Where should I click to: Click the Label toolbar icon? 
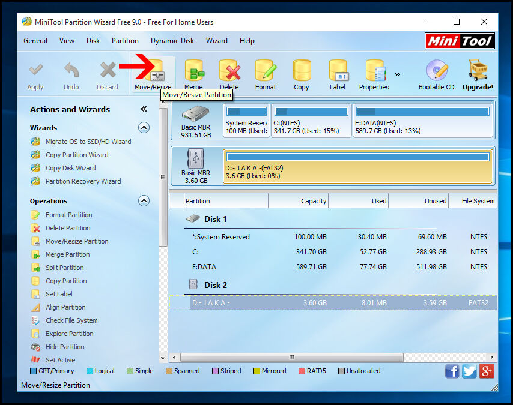click(338, 70)
